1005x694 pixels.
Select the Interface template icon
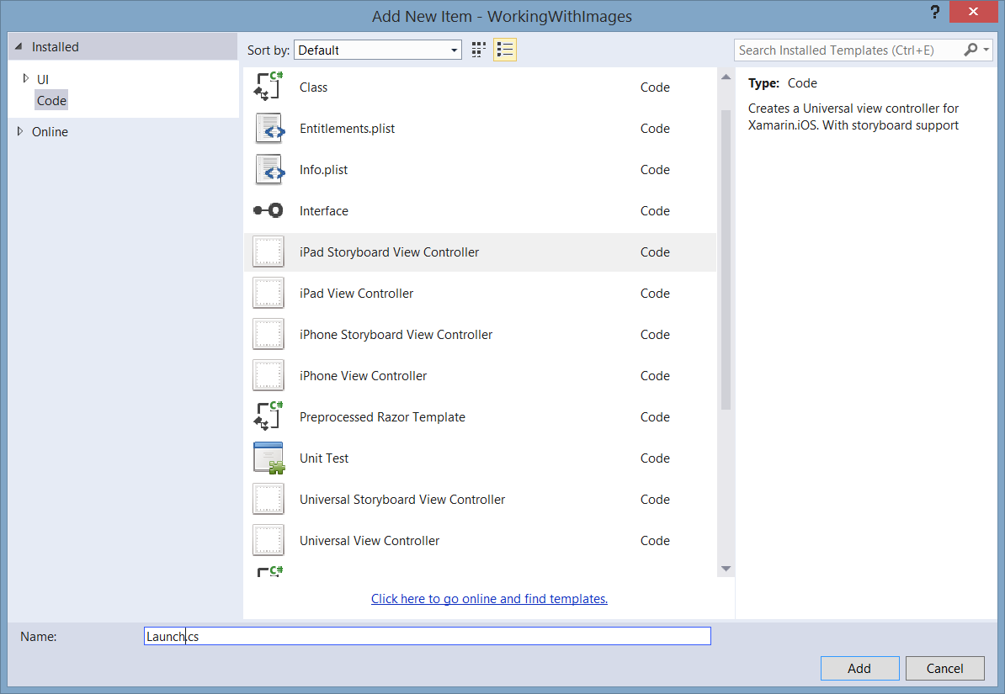point(269,211)
